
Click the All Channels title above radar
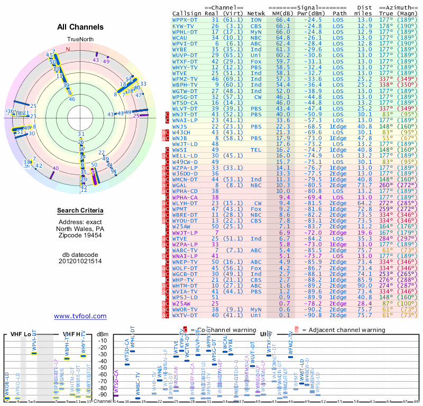click(80, 27)
